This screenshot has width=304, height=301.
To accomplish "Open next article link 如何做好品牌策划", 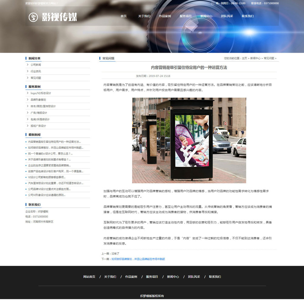I will tap(138, 259).
